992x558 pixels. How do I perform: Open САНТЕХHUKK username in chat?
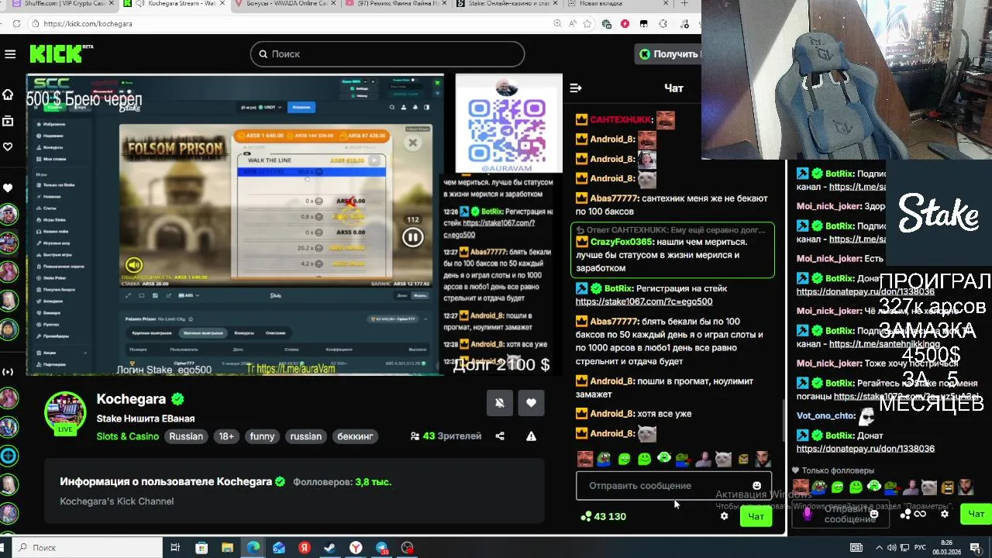pos(622,120)
